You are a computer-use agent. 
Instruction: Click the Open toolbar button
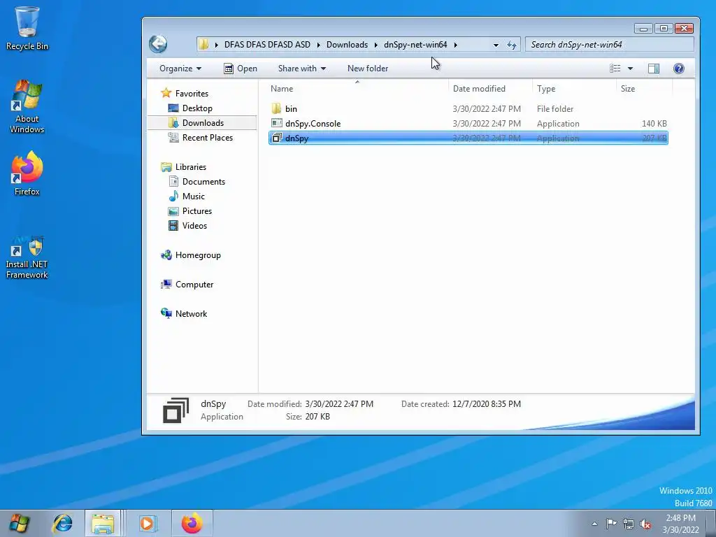click(241, 69)
